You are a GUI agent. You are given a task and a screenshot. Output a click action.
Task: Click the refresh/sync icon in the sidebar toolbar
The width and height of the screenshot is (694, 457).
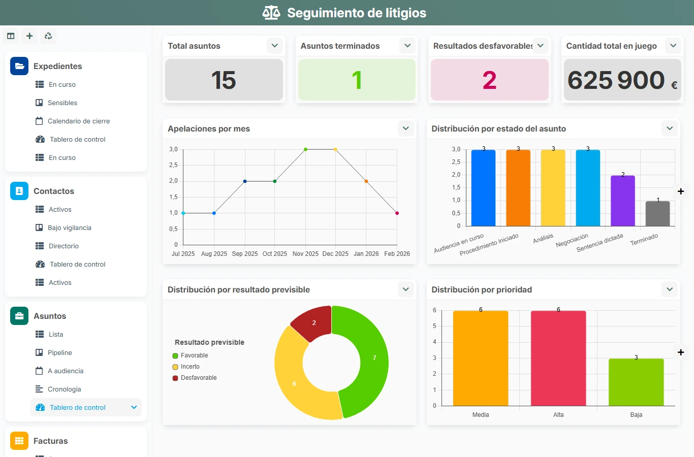tap(48, 36)
